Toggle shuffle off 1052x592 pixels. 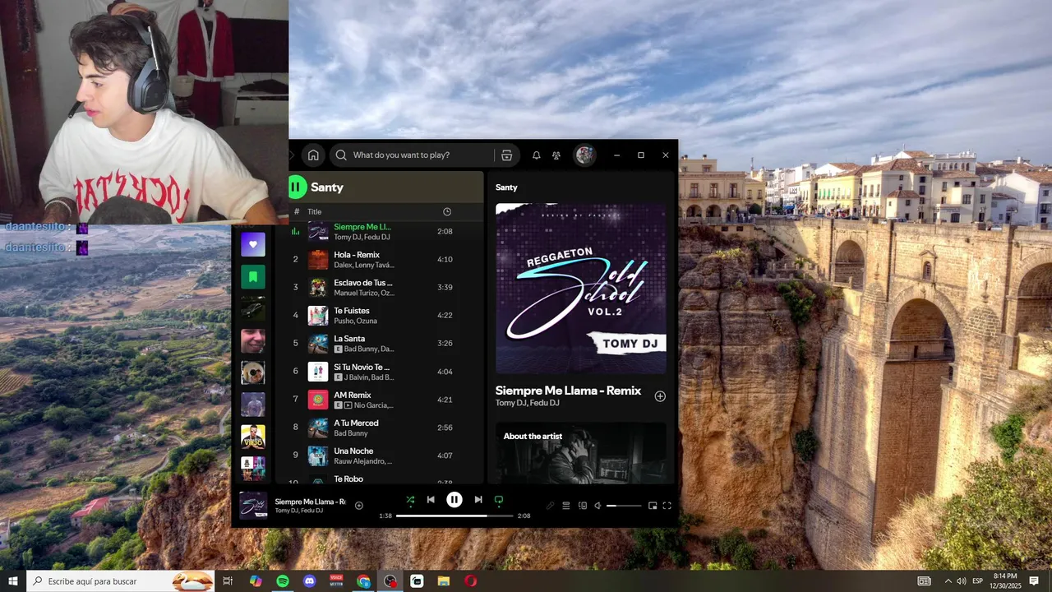(x=410, y=500)
